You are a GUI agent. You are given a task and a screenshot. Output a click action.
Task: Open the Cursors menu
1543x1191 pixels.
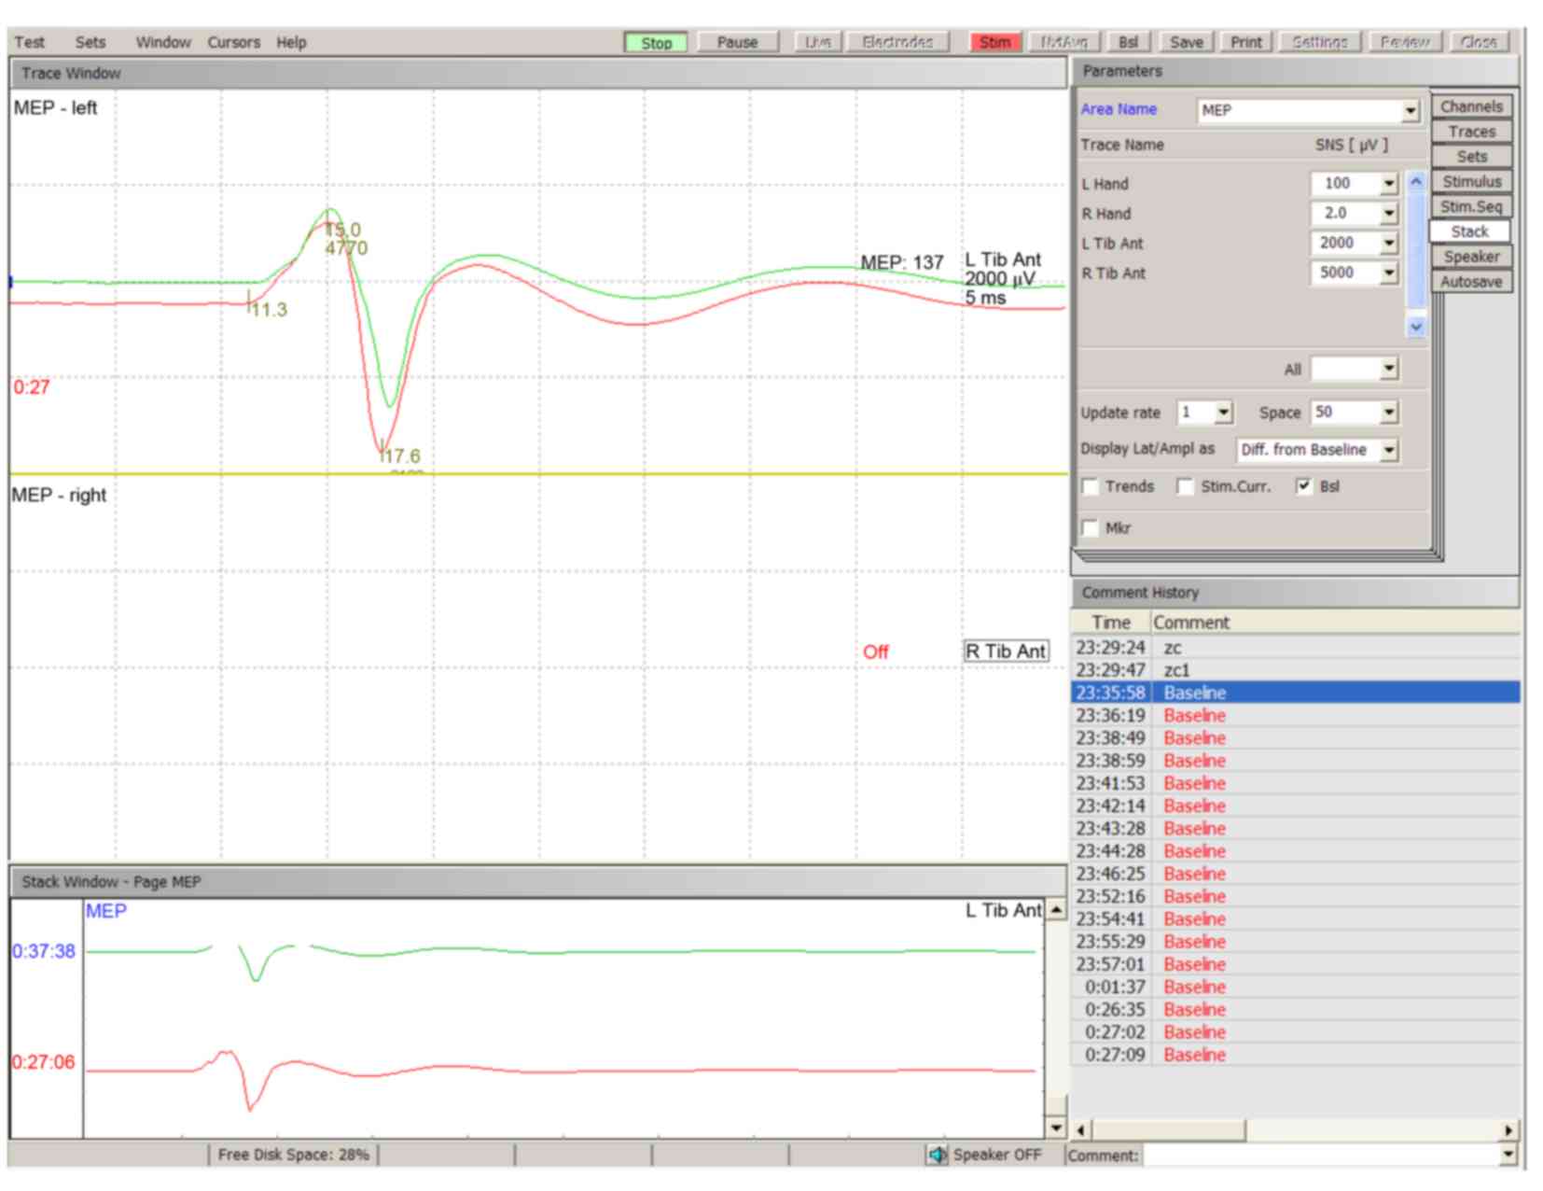coord(233,42)
